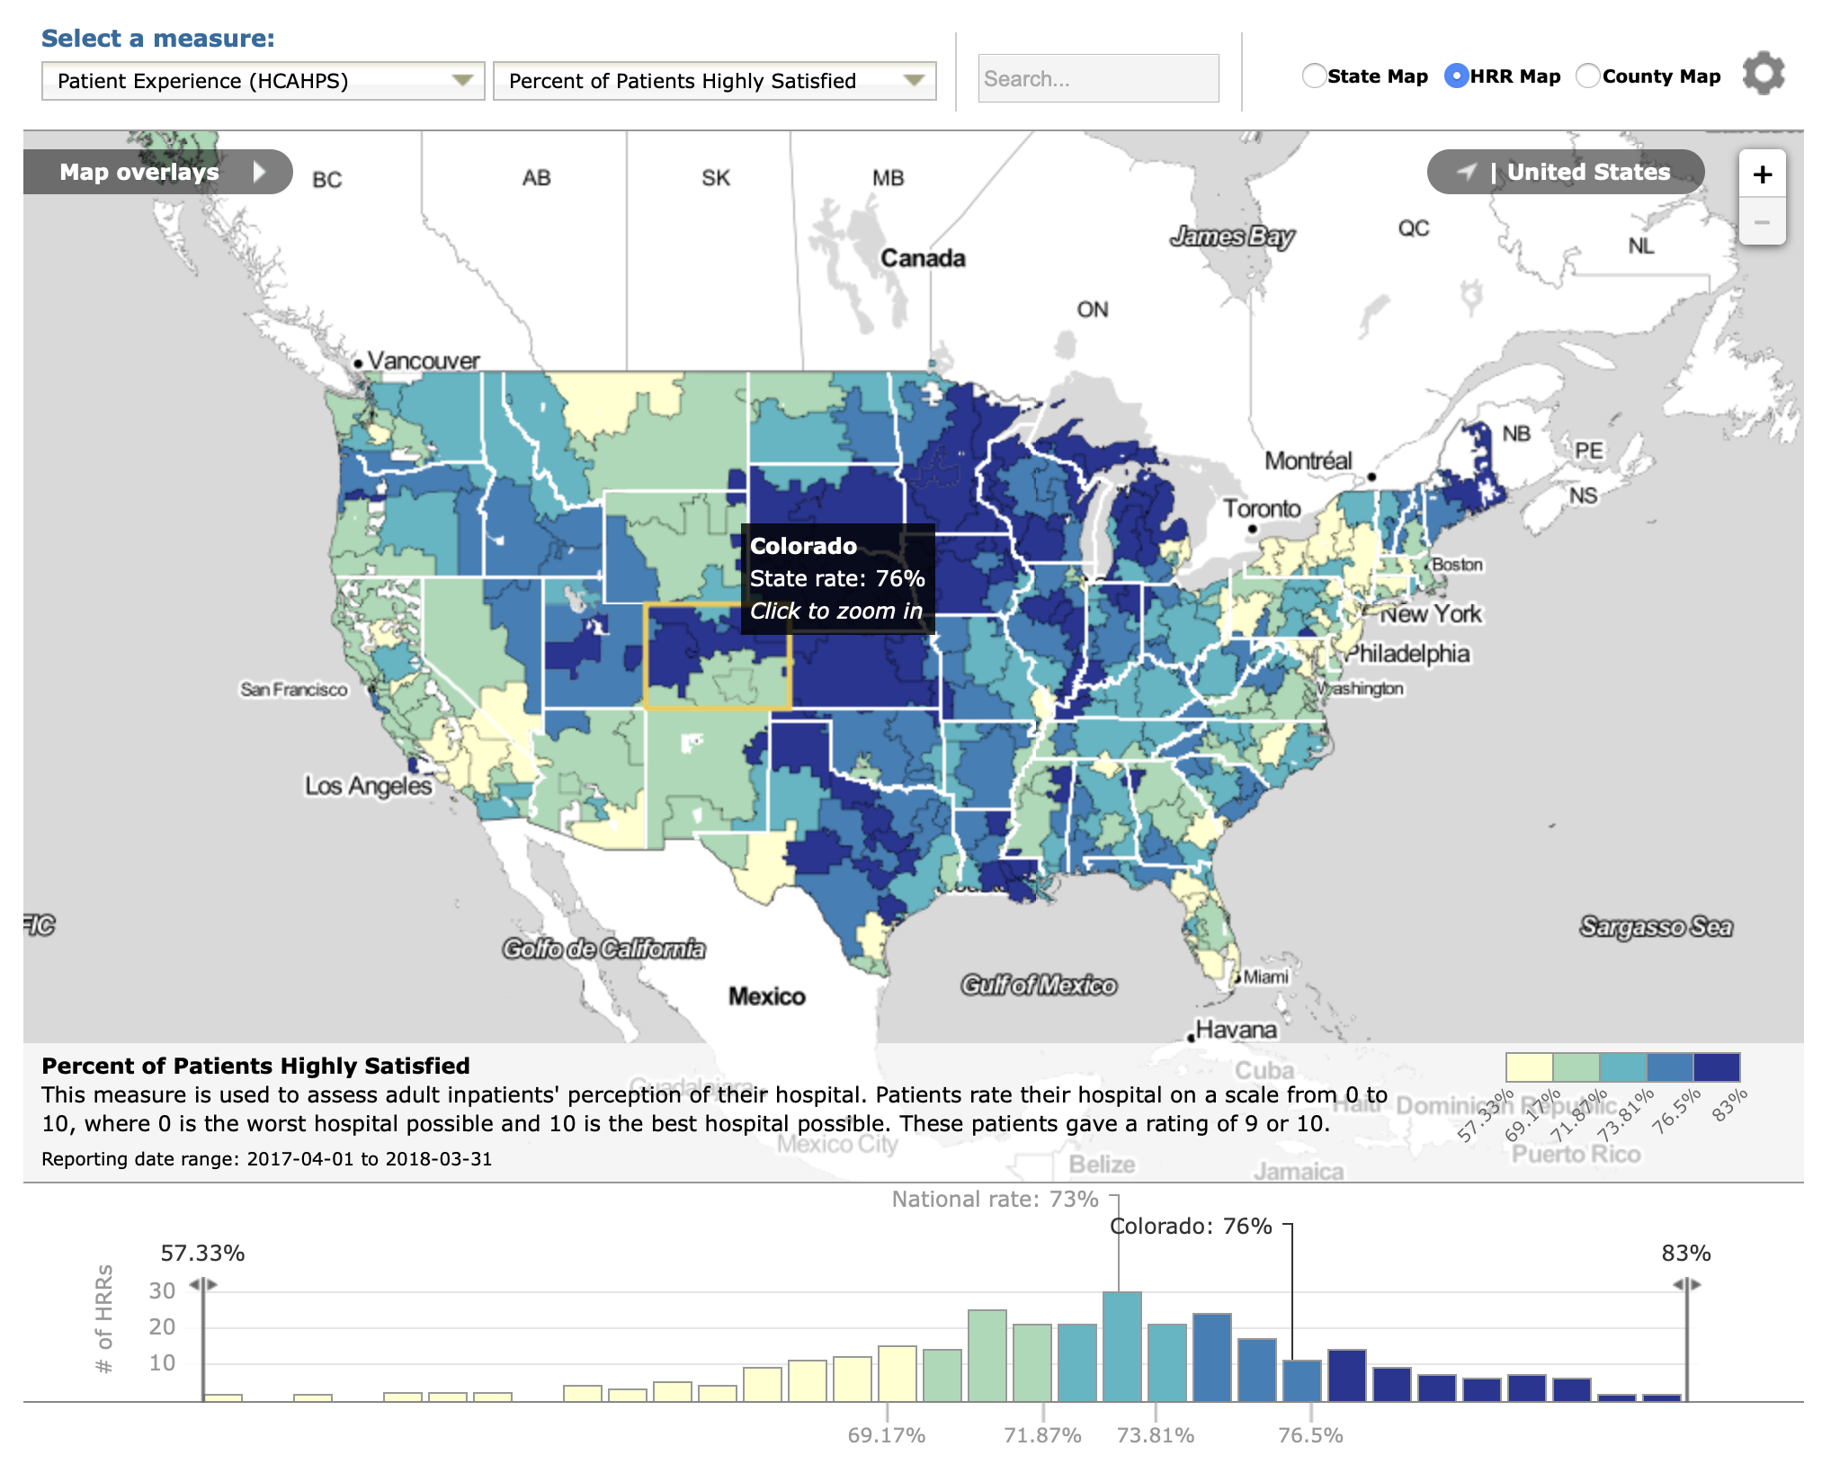The image size is (1822, 1464).
Task: Click the 83% histogram maximum handle
Action: (x=1686, y=1285)
